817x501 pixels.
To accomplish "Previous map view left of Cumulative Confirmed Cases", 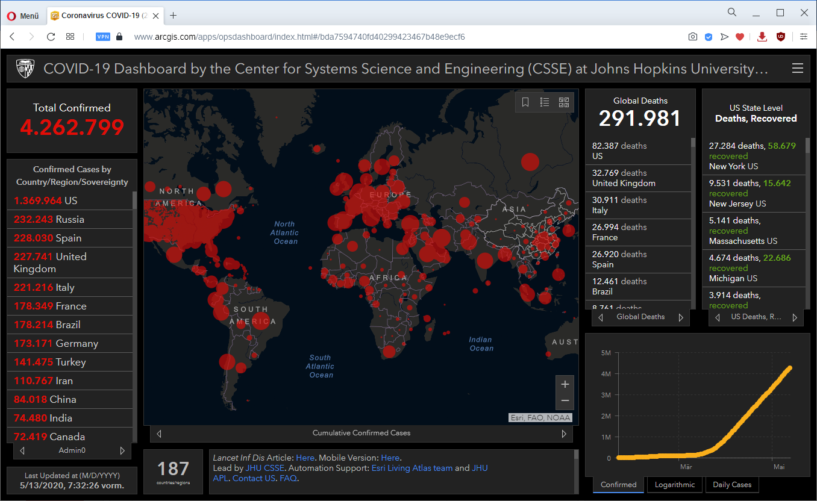I will click(x=159, y=433).
